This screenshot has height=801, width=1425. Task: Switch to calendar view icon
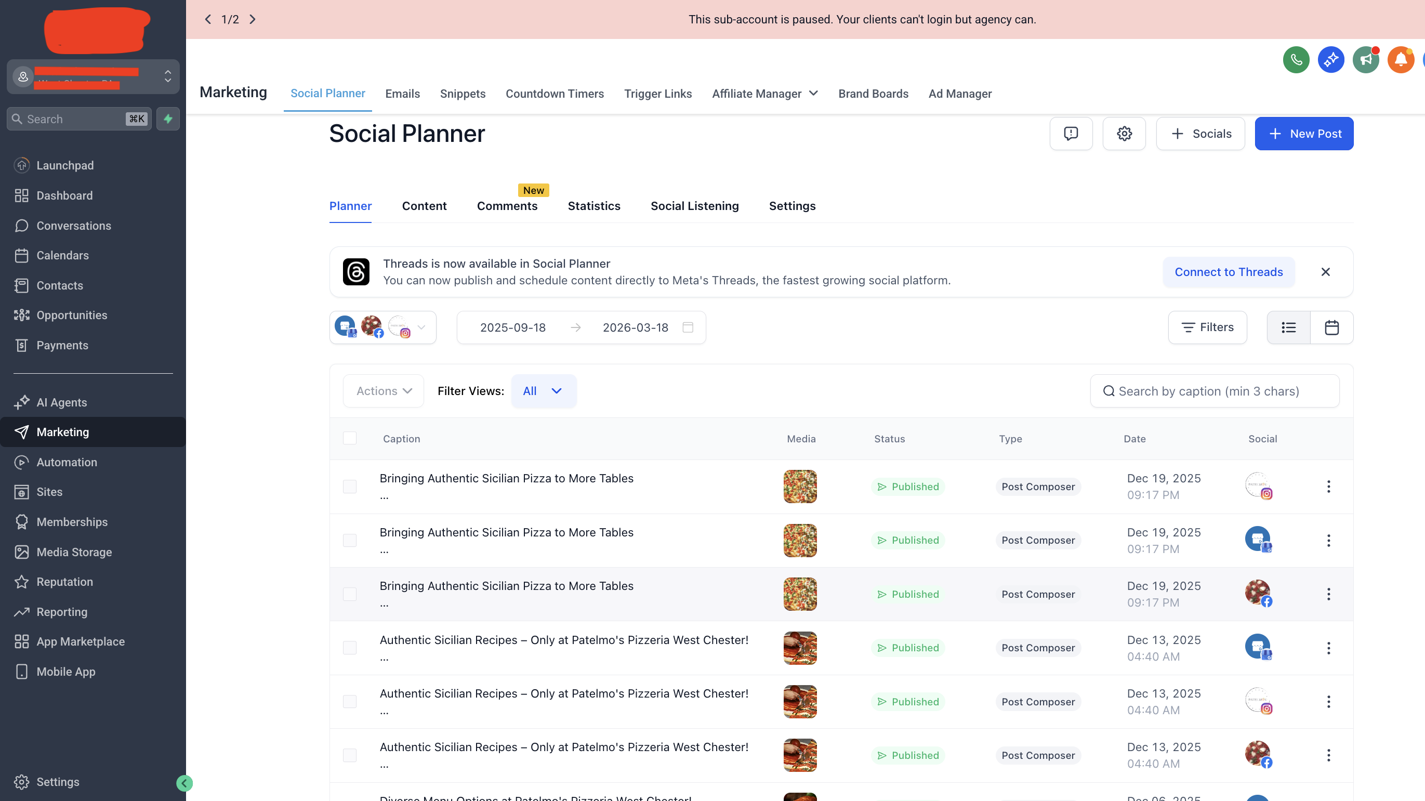(x=1331, y=327)
